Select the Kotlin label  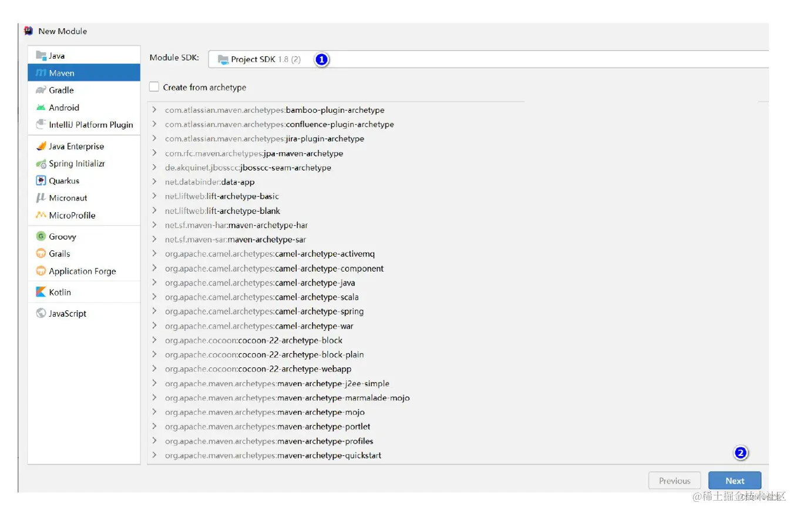[x=60, y=292]
